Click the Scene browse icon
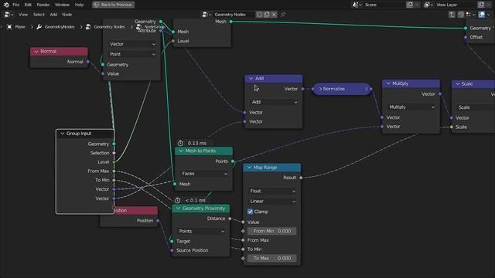Viewport: 495px width, 278px height. click(357, 5)
